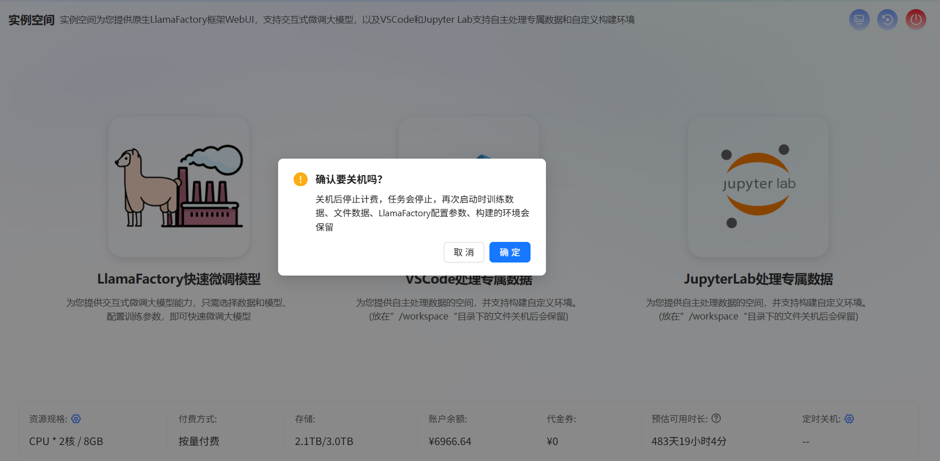Click the restart icon at top right

pos(887,19)
